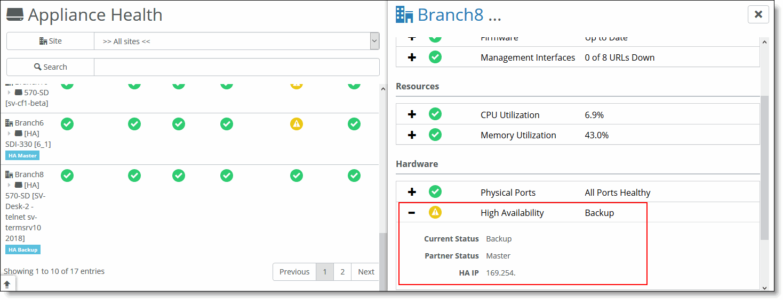Screen dimensions: 783x300
Task: Click the 6.9% CPU value
Action: (x=594, y=115)
